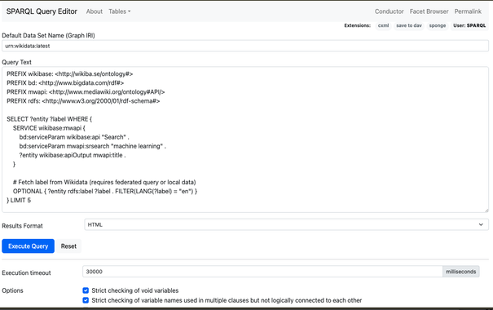493x310 pixels.
Task: Click the cxml extension badge
Action: coord(383,25)
